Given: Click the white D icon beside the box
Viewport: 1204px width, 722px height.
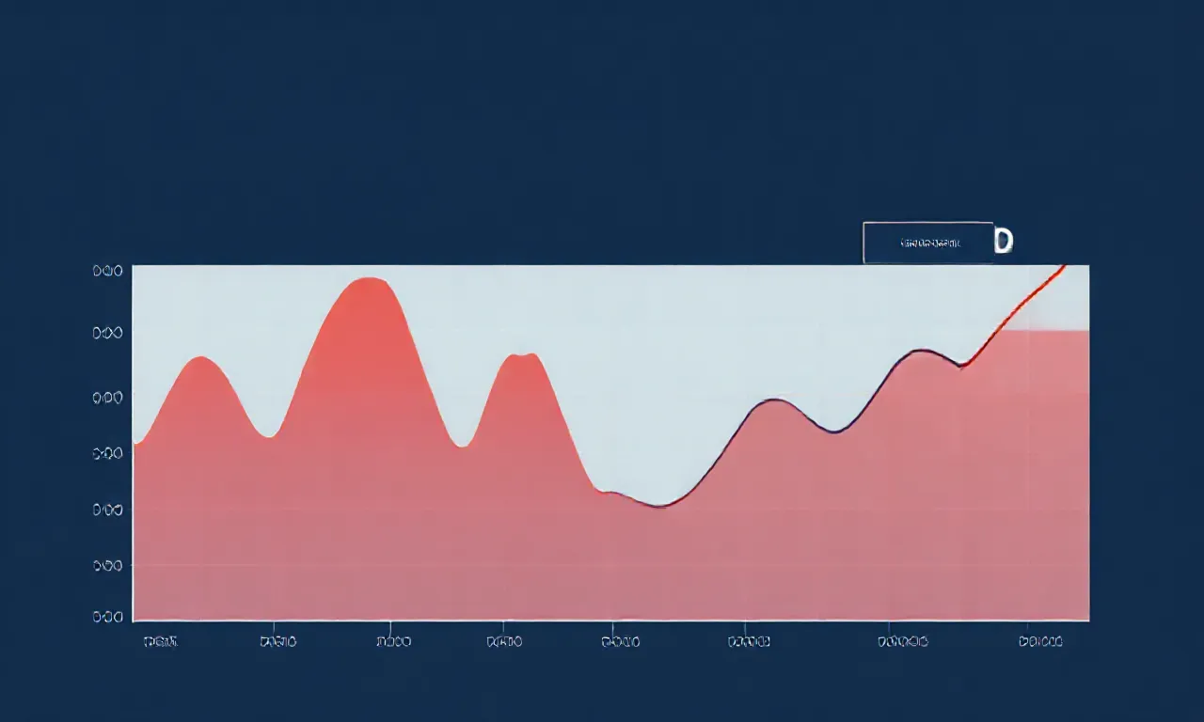Looking at the screenshot, I should click(x=1004, y=242).
